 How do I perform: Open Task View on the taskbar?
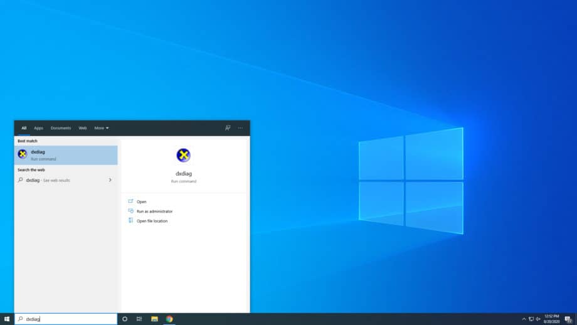click(139, 319)
